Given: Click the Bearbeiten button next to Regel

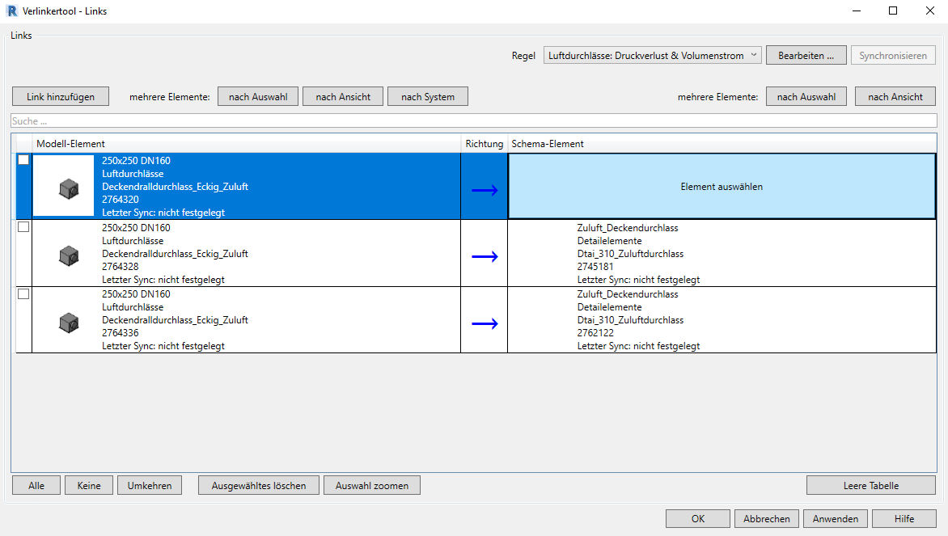Looking at the screenshot, I should [806, 56].
